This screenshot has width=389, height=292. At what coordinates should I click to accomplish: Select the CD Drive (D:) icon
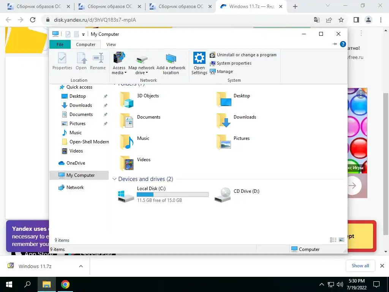(223, 195)
